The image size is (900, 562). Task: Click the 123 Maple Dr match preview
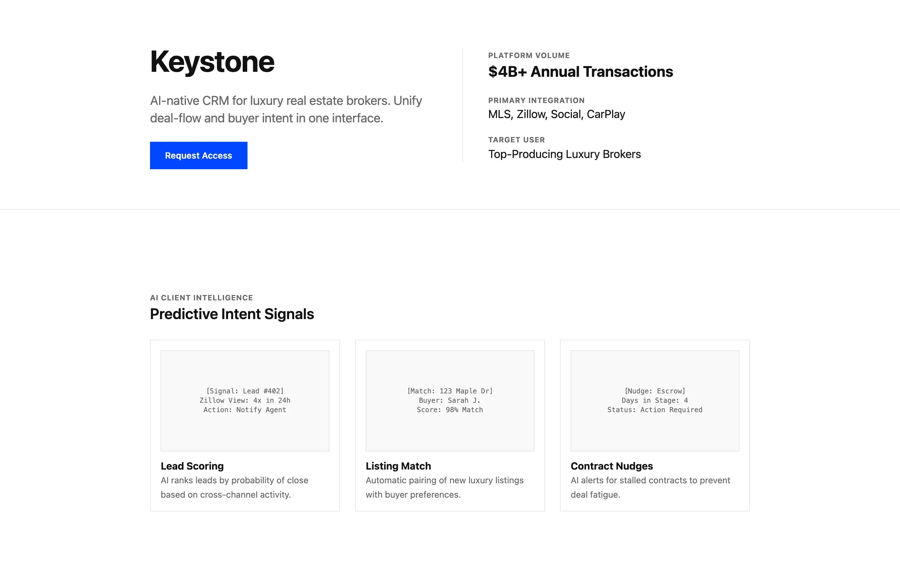tap(450, 400)
